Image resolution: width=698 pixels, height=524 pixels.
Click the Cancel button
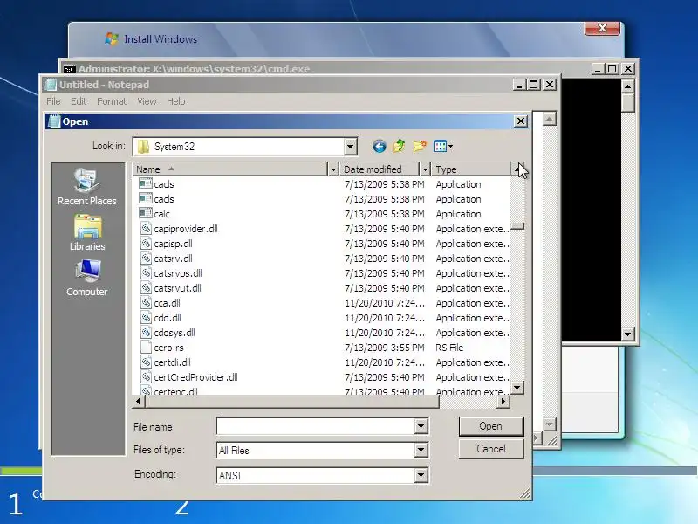(x=491, y=449)
